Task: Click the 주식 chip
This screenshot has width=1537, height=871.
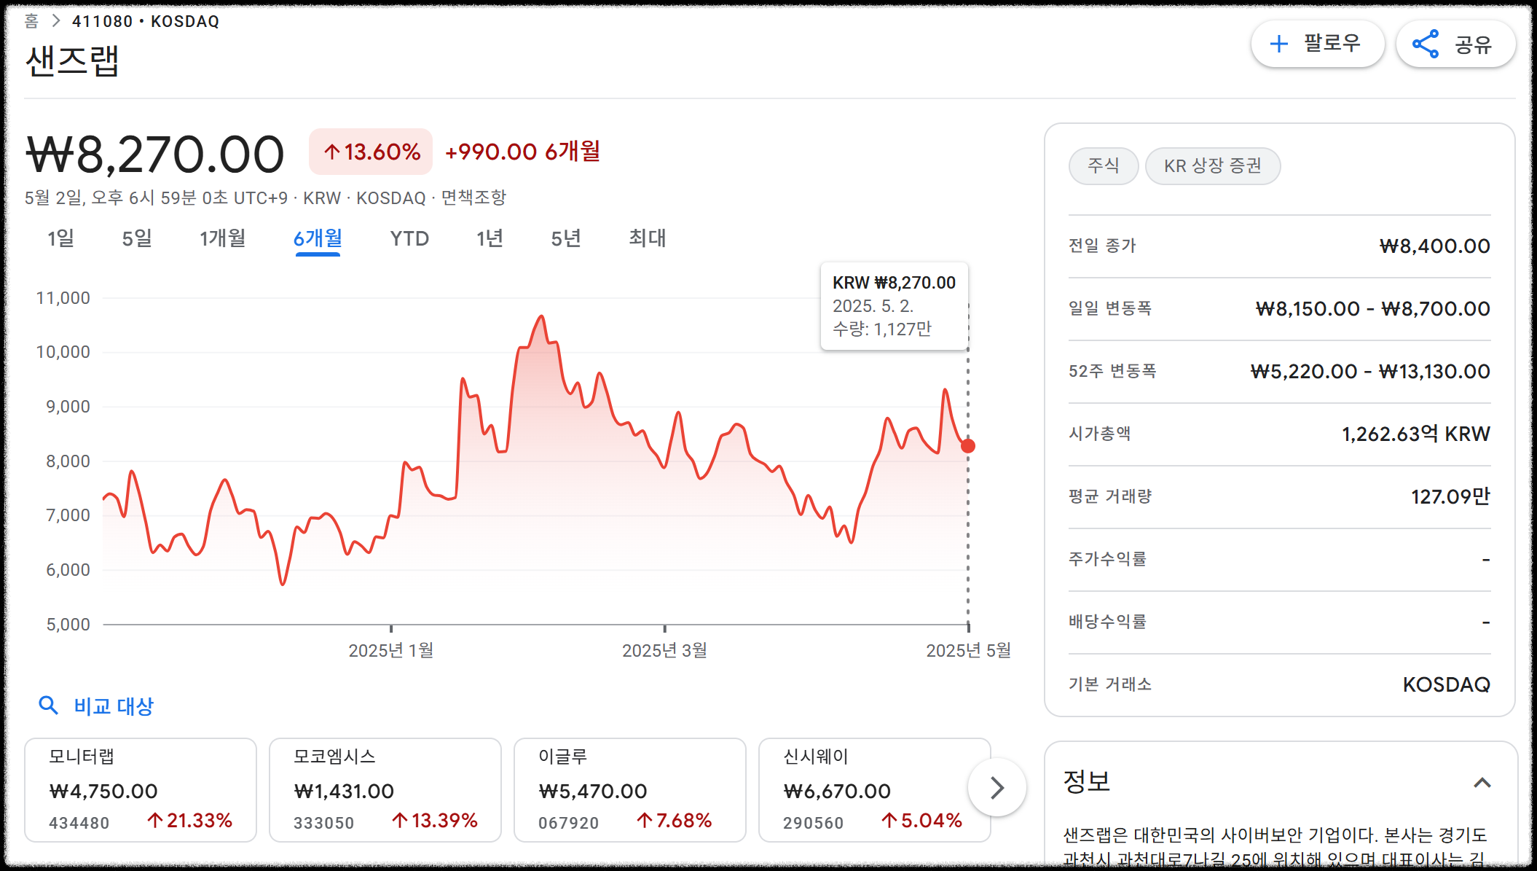Action: (x=1103, y=165)
